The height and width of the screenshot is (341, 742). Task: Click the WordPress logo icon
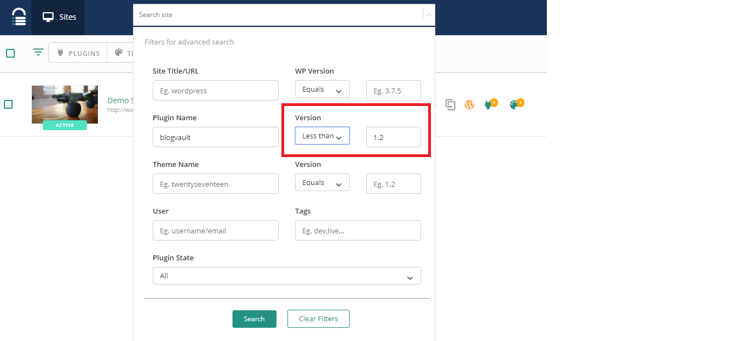(x=469, y=104)
